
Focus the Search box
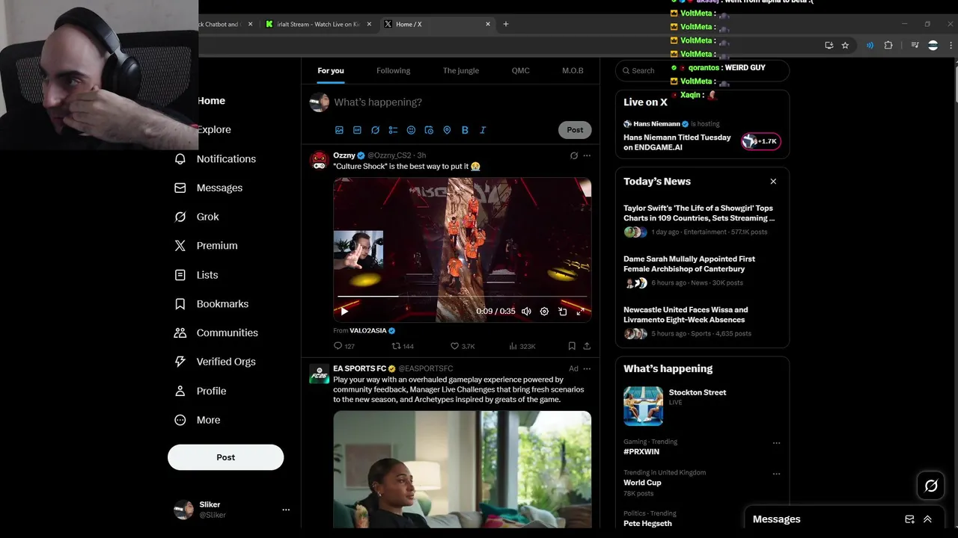tap(702, 70)
